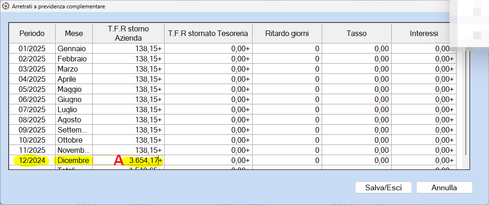Select the 07/2025 period cell

[x=32, y=109]
